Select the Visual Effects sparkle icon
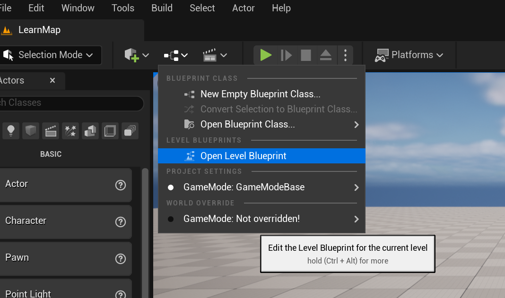 click(x=70, y=131)
